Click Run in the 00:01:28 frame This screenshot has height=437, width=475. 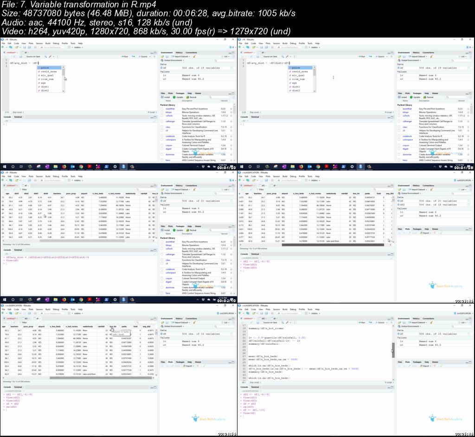click(362, 57)
